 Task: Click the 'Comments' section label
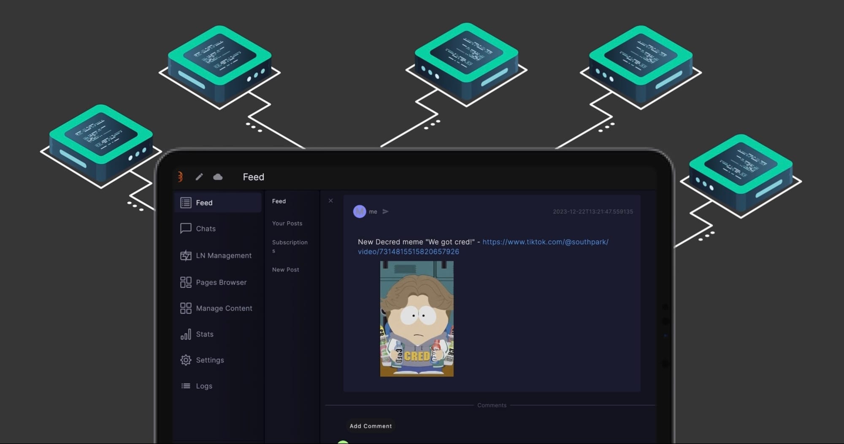pyautogui.click(x=492, y=405)
